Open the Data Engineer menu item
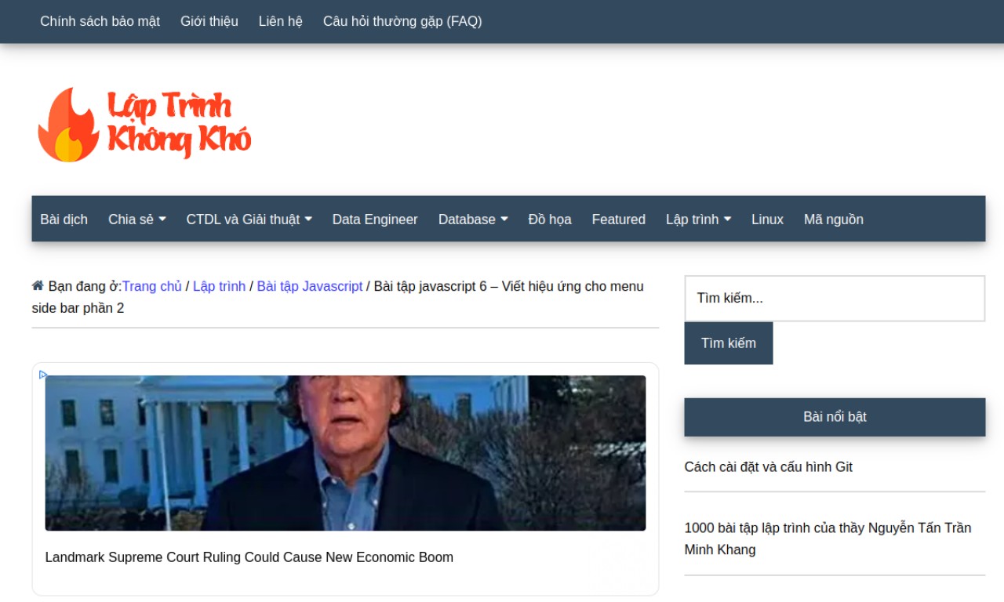 click(375, 219)
